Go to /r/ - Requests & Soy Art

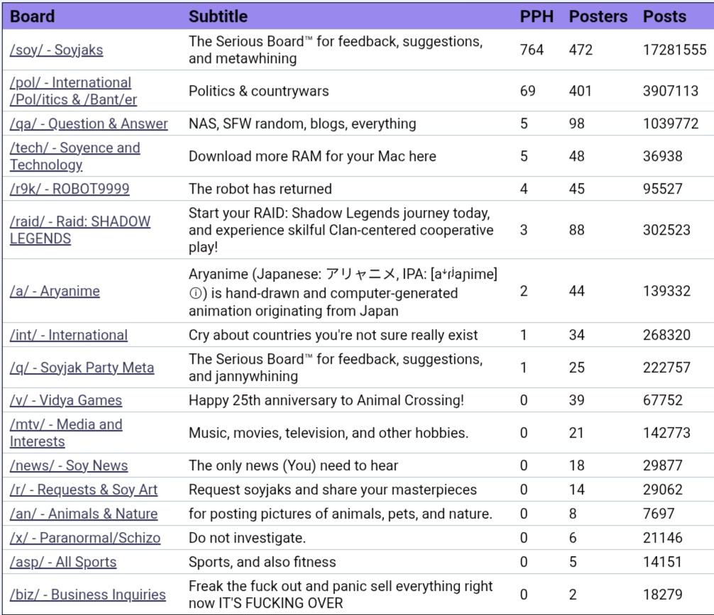84,490
